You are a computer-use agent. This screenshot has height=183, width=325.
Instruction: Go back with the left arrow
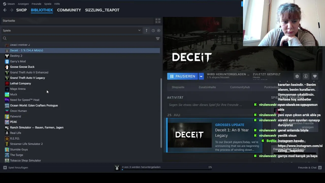pos(5,10)
